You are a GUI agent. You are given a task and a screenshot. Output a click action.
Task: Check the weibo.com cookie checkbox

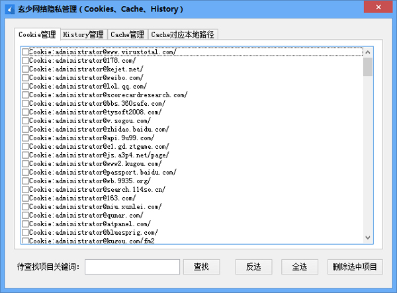25,77
